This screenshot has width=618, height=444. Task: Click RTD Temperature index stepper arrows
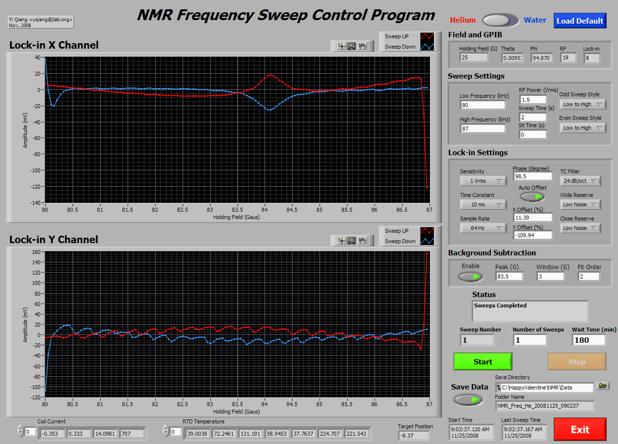click(x=165, y=431)
